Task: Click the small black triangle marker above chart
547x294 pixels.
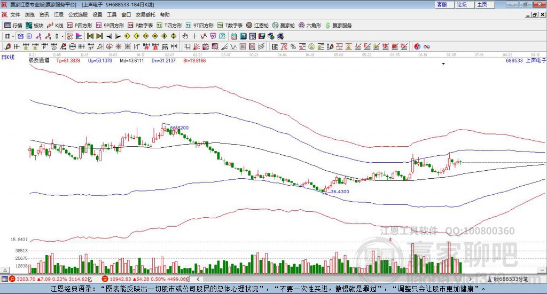Action: [443, 63]
